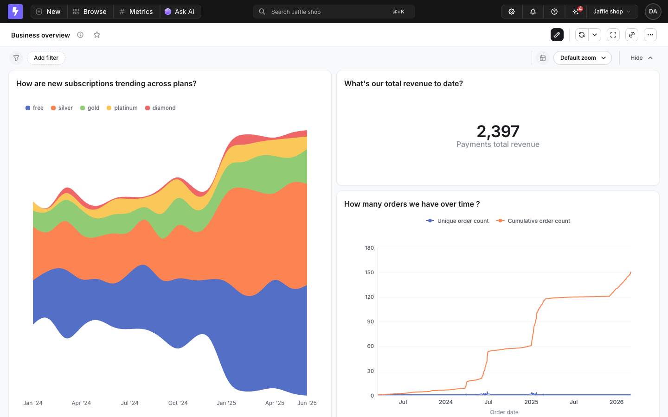Open AI sparkle icon with badge
Image resolution: width=668 pixels, height=417 pixels.
point(576,12)
